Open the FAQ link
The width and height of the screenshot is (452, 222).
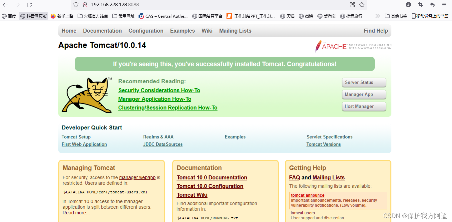(294, 177)
